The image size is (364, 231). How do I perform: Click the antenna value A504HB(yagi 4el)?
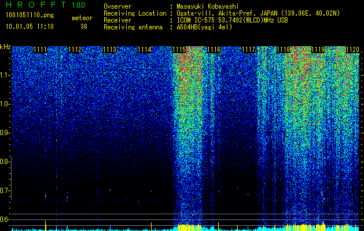pyautogui.click(x=204, y=27)
